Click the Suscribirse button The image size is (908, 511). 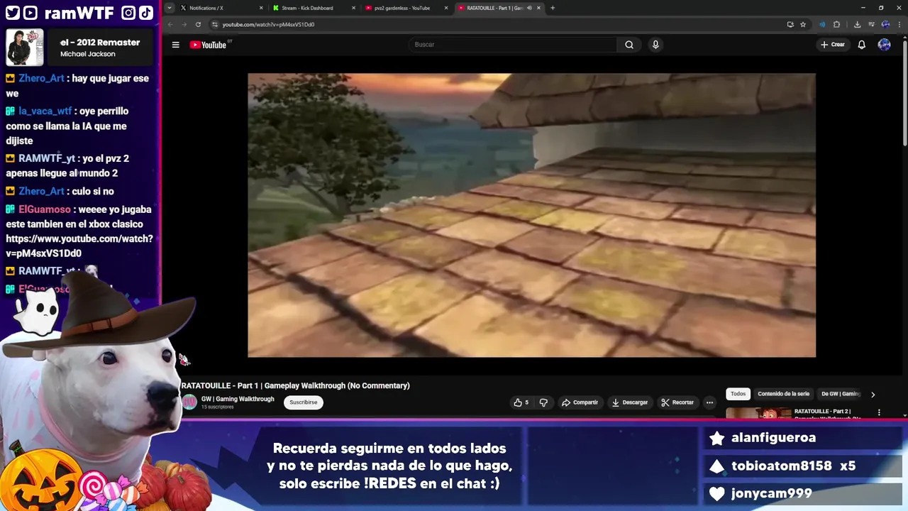pyautogui.click(x=303, y=402)
